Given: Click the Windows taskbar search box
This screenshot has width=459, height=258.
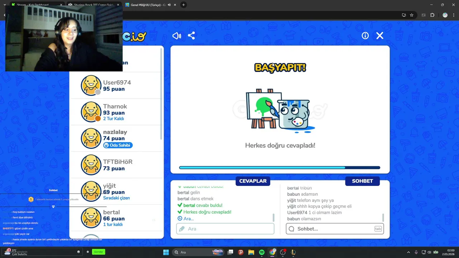Looking at the screenshot, I should (x=199, y=252).
